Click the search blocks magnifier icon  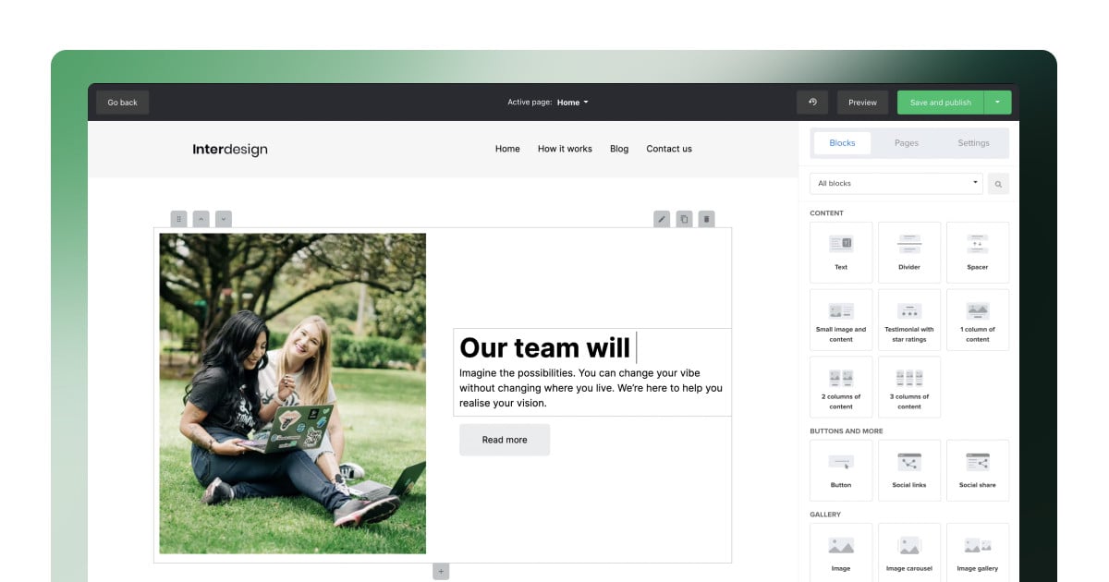point(998,184)
